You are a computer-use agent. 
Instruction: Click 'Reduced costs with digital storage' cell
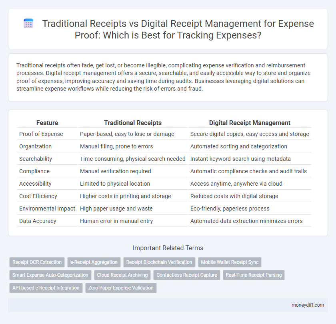point(234,196)
